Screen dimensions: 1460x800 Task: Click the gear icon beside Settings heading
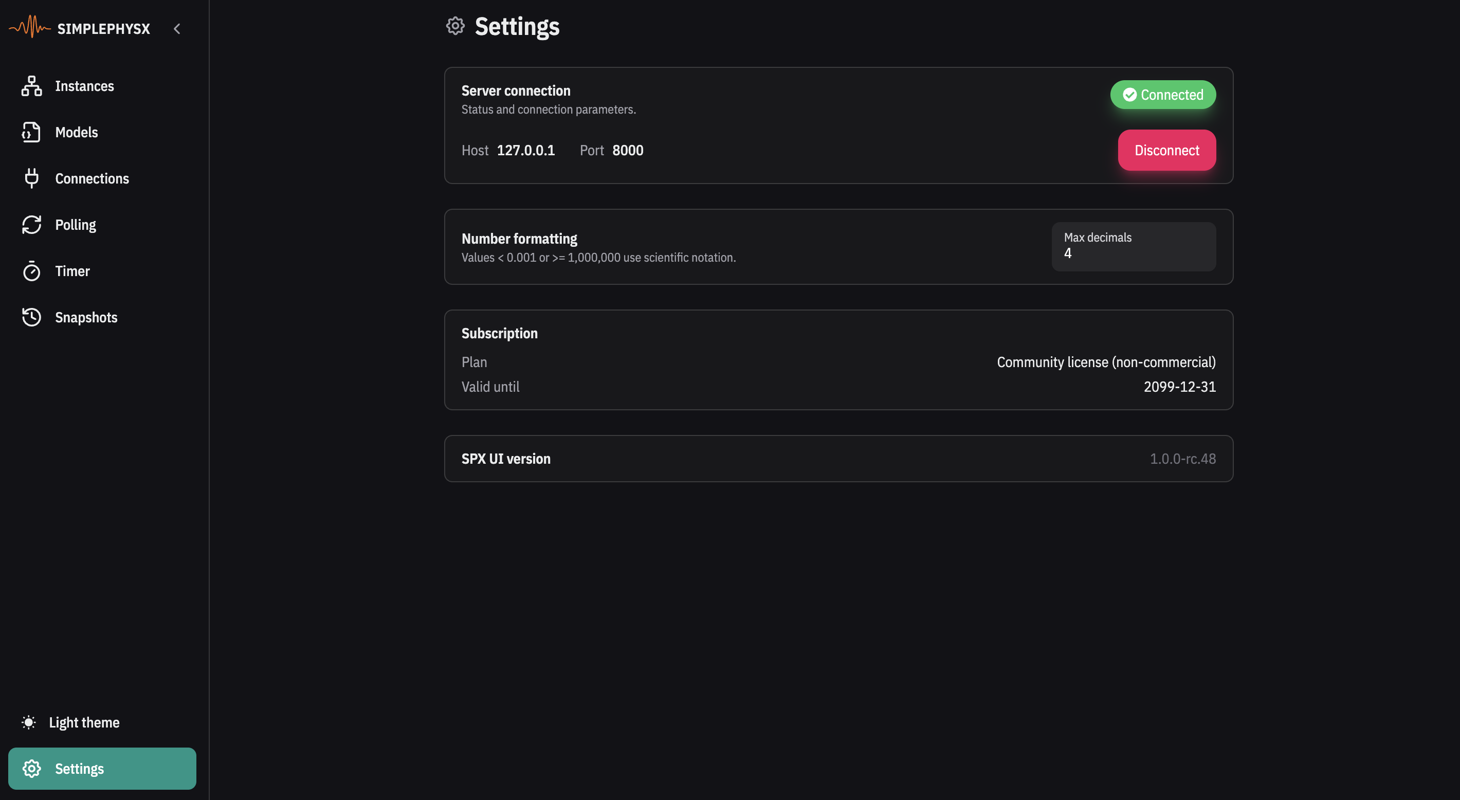pos(455,26)
